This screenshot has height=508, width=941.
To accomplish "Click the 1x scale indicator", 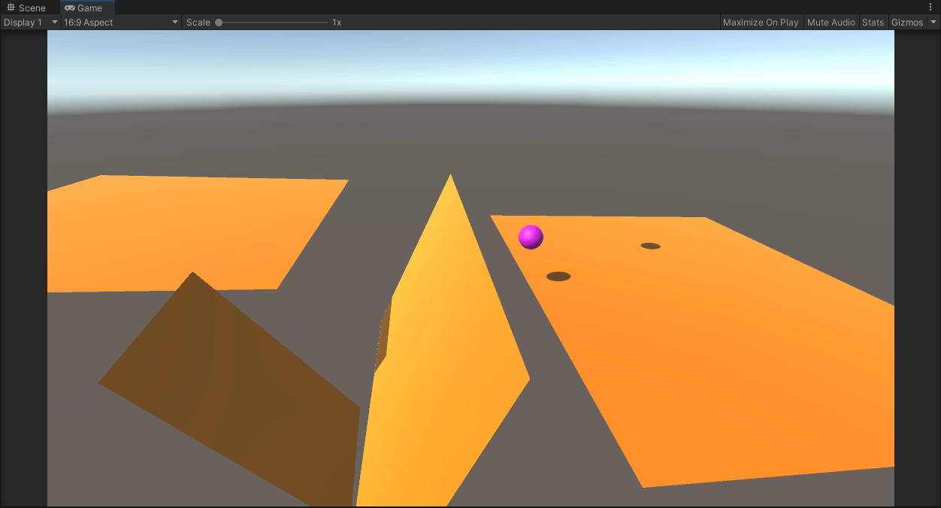I will tap(335, 22).
